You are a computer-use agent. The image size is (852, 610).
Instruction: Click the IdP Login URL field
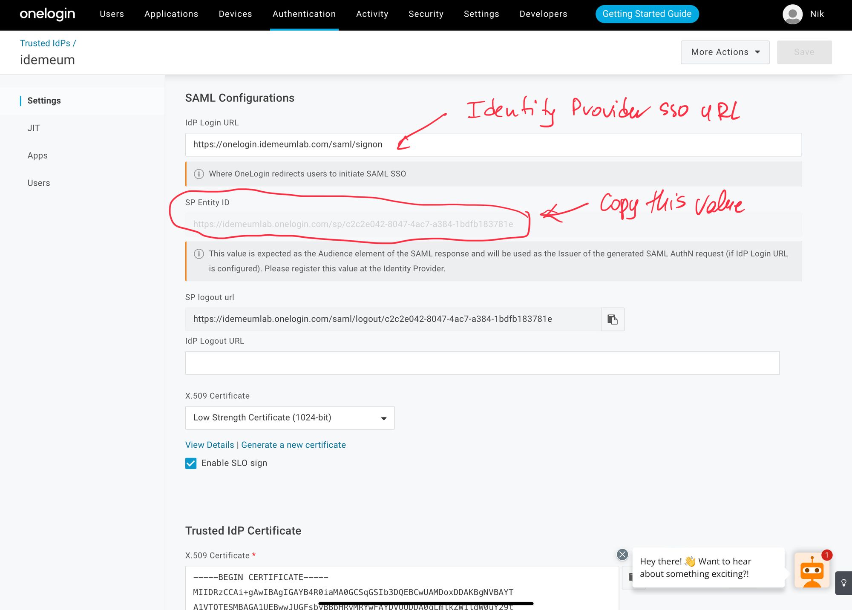pos(493,144)
